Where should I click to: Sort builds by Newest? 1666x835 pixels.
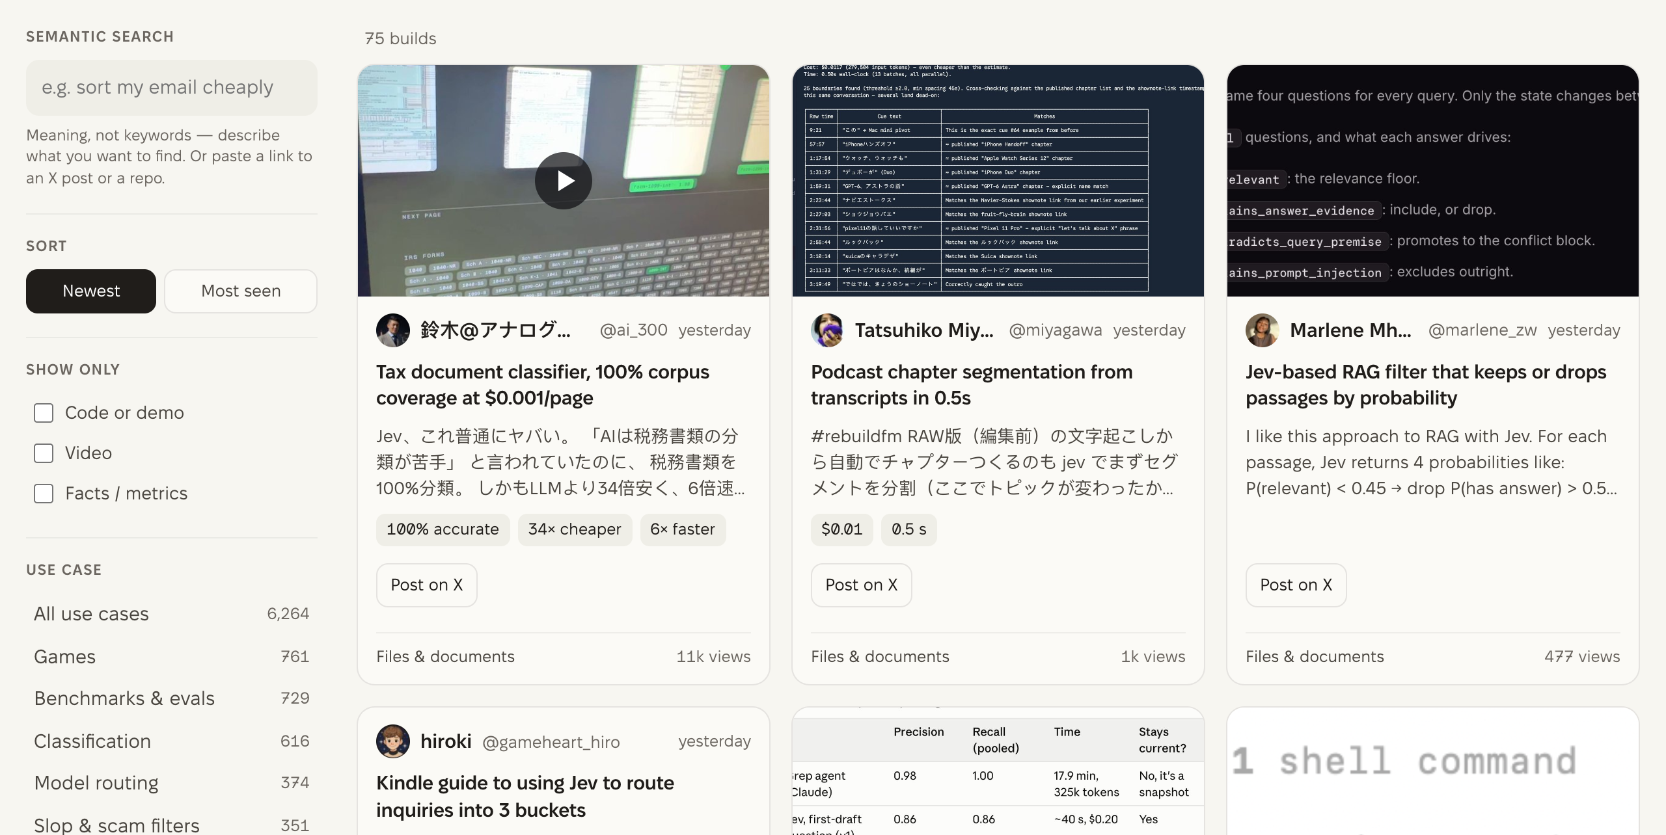(x=91, y=291)
